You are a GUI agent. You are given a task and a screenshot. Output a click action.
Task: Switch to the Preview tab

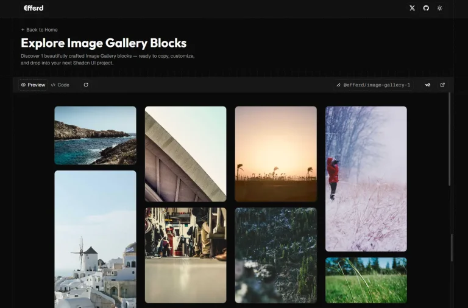(33, 85)
